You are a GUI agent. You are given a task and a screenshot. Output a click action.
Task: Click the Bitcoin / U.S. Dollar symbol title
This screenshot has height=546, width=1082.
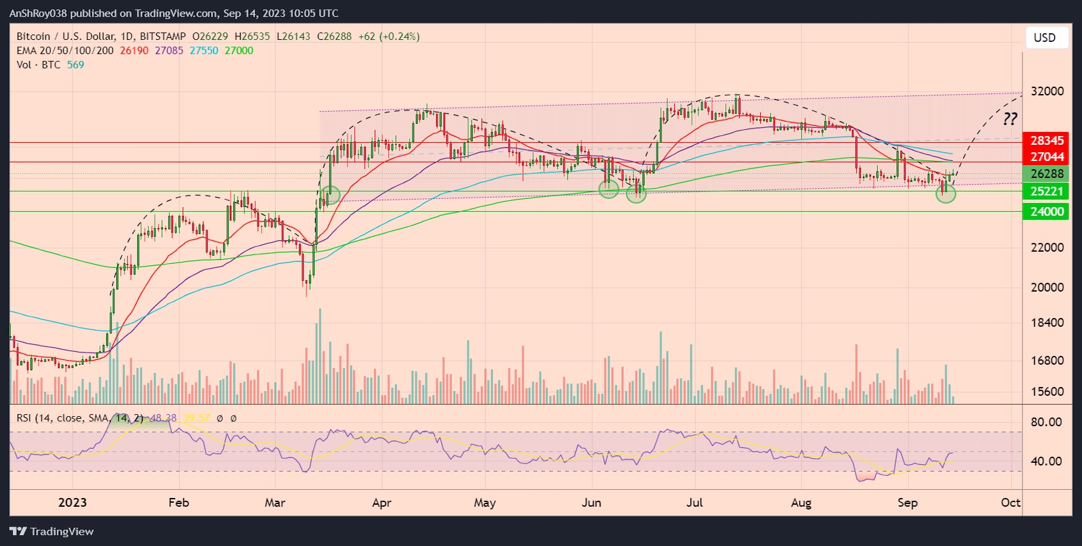(x=66, y=37)
